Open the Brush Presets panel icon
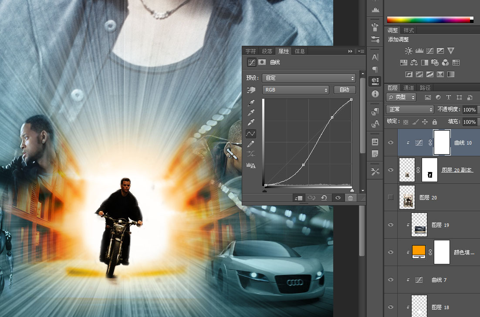The image size is (480, 317). pyautogui.click(x=375, y=39)
